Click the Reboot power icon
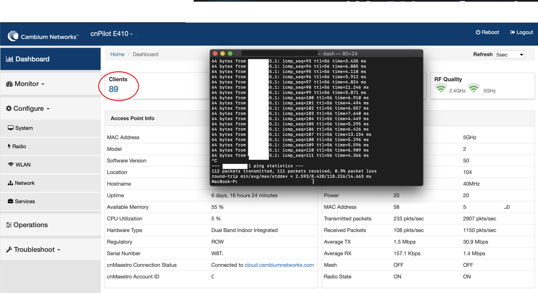 pos(478,32)
